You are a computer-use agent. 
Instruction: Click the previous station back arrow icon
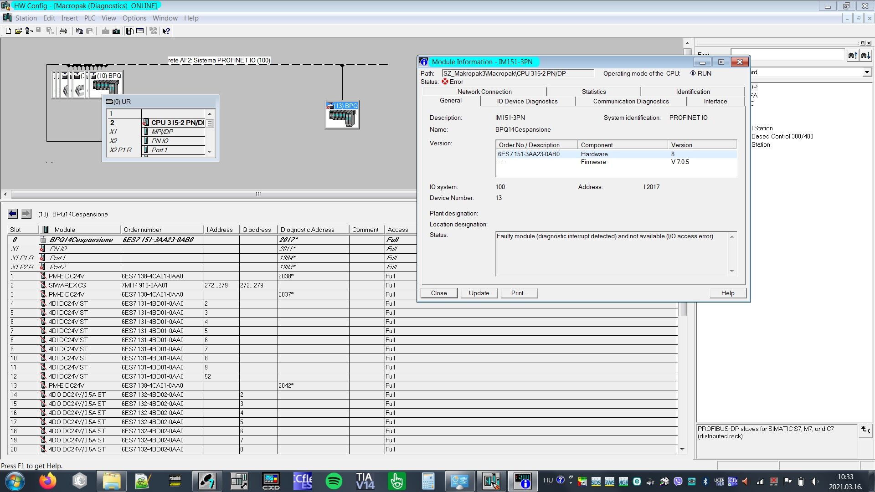click(13, 214)
